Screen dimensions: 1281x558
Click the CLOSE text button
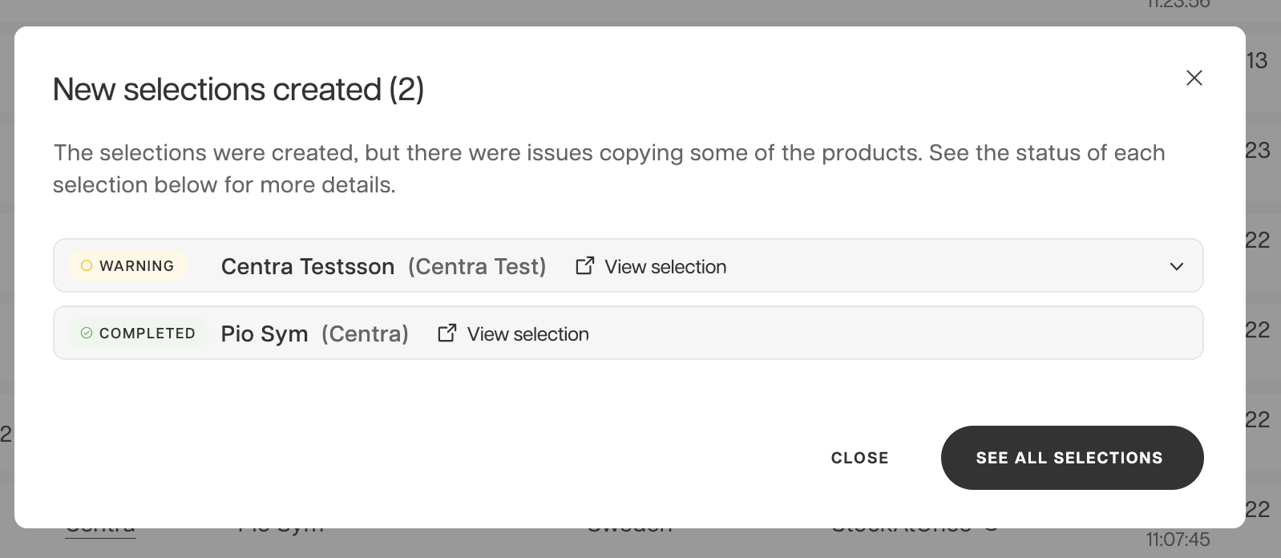[x=859, y=458]
